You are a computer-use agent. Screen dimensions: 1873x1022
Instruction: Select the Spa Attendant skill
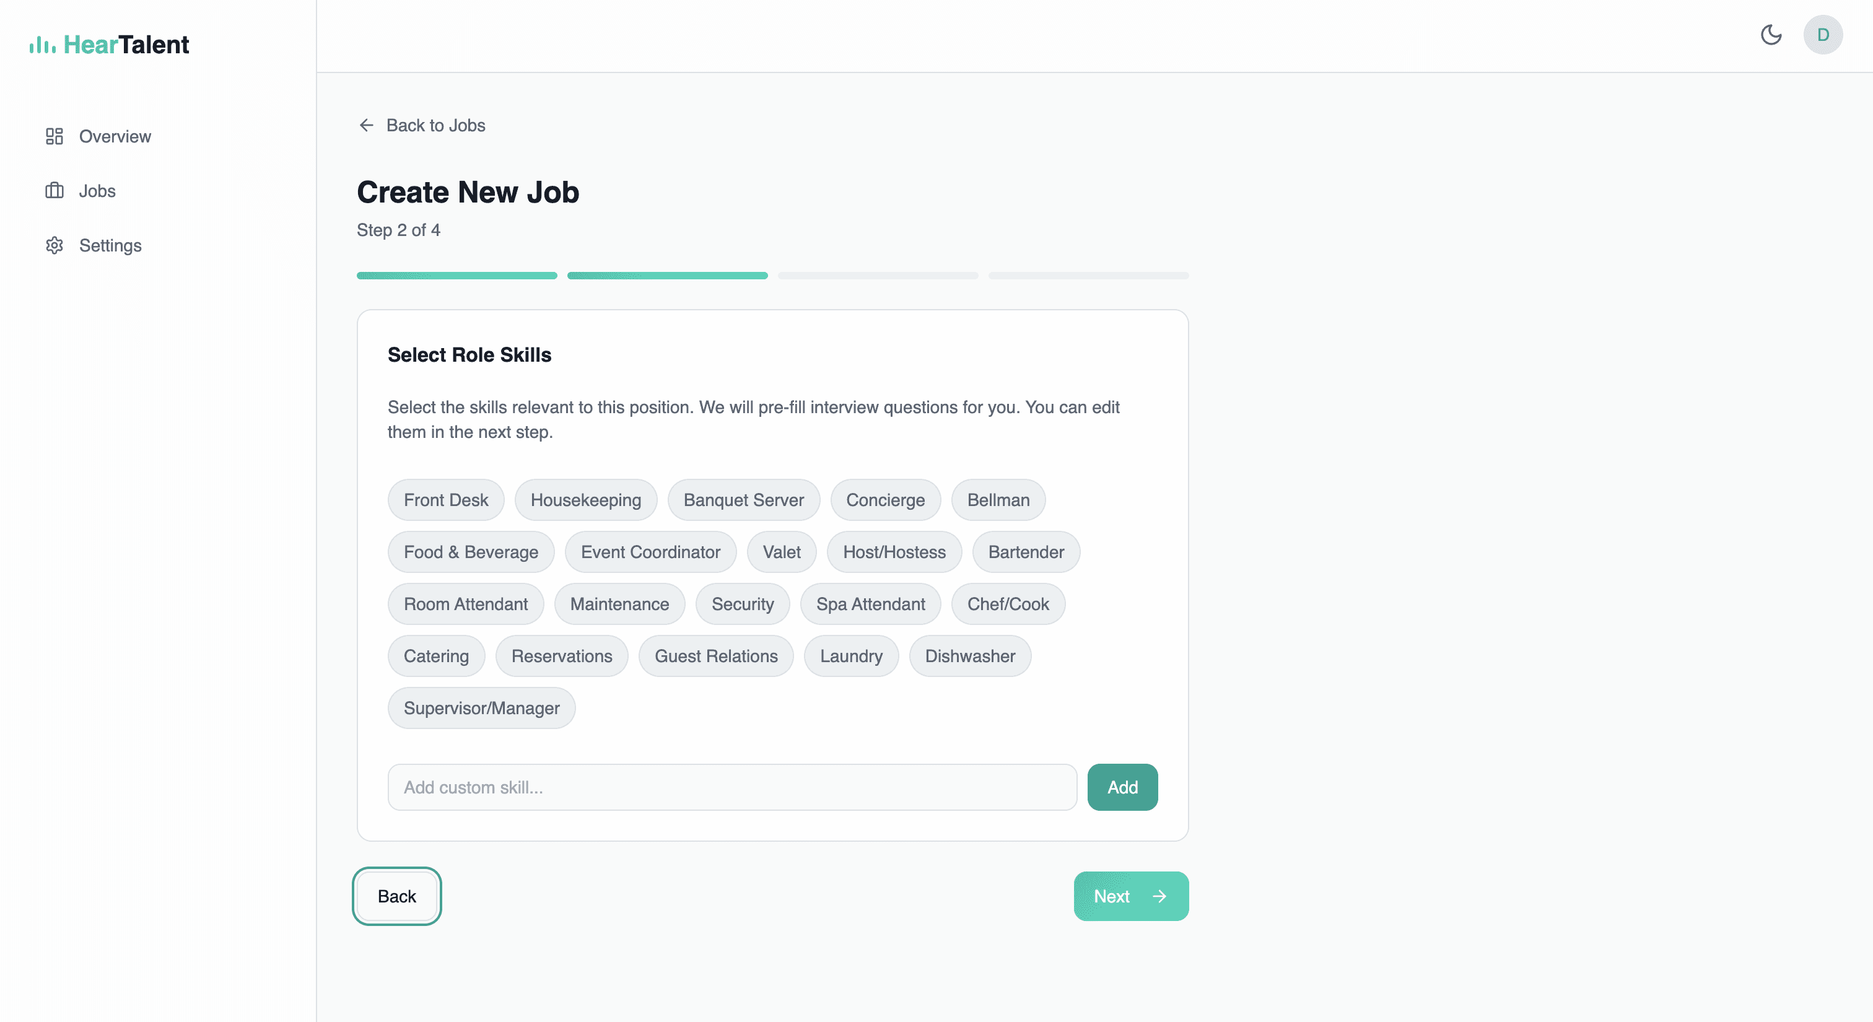(870, 603)
